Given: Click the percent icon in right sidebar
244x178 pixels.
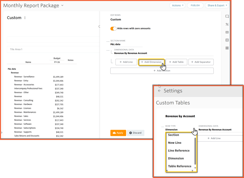Looking at the screenshot, I should [227, 24].
